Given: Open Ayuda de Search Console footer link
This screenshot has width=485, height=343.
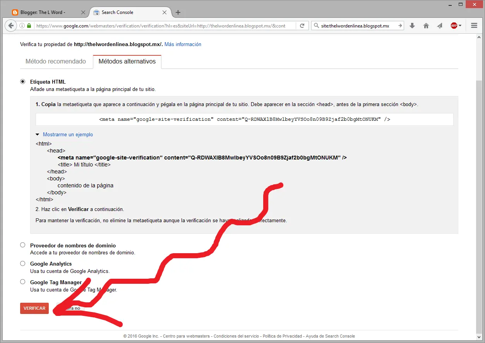Looking at the screenshot, I should (330, 336).
